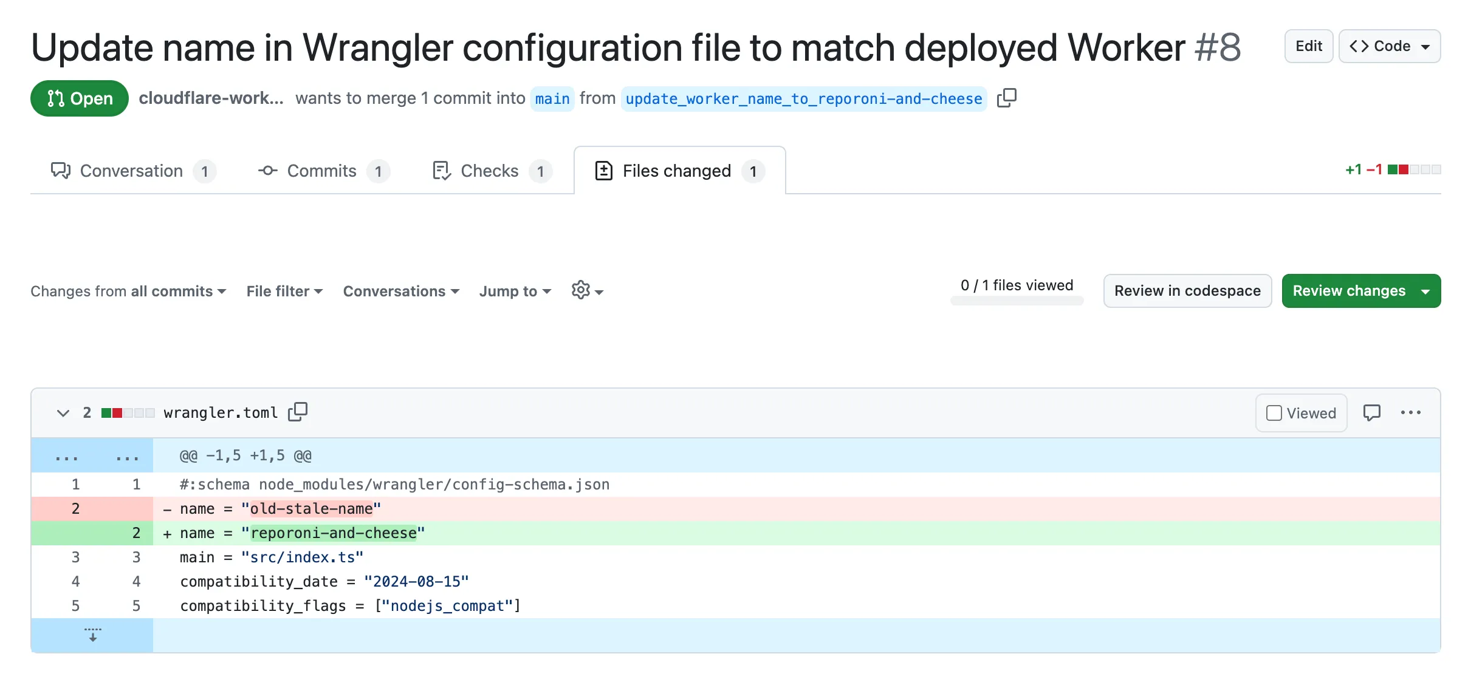Image resolution: width=1468 pixels, height=685 pixels.
Task: Expand hidden lines below the diff
Action: 92,635
